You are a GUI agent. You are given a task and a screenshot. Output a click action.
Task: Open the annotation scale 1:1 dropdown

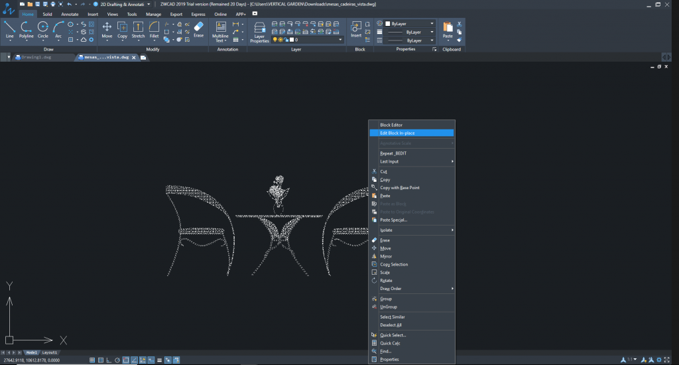632,360
